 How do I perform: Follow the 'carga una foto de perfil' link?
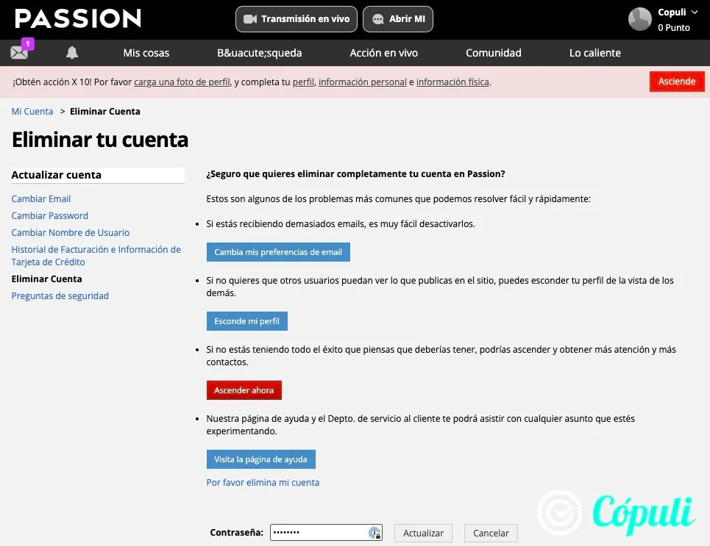click(182, 82)
